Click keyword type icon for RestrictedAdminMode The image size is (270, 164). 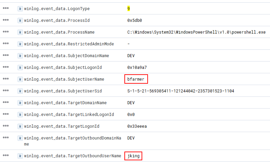click(20, 44)
